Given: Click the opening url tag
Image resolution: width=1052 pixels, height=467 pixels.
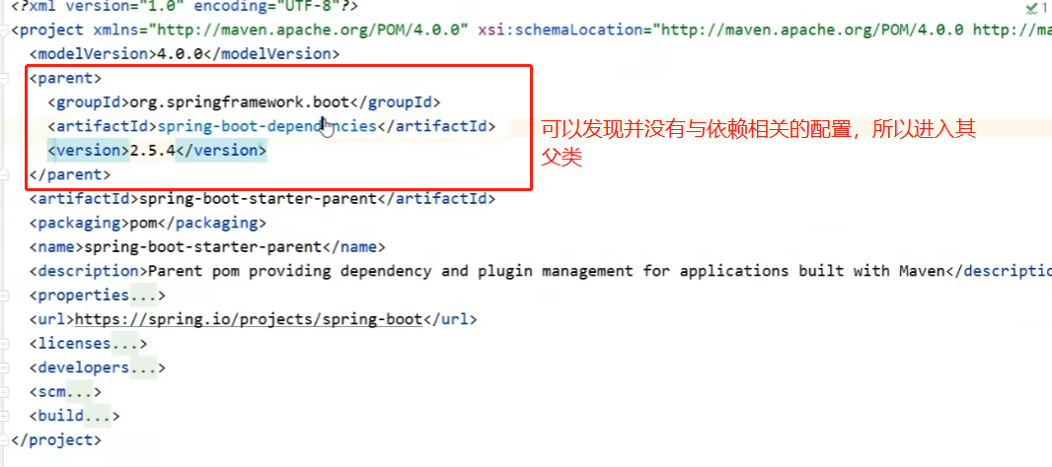Looking at the screenshot, I should [x=51, y=319].
